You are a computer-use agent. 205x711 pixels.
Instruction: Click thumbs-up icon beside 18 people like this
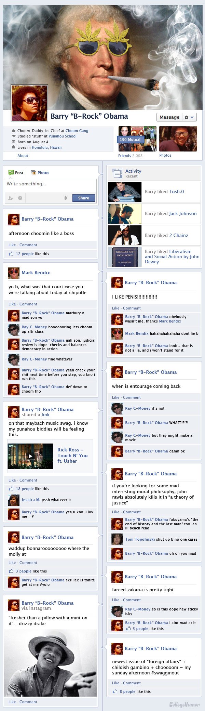(x=11, y=489)
